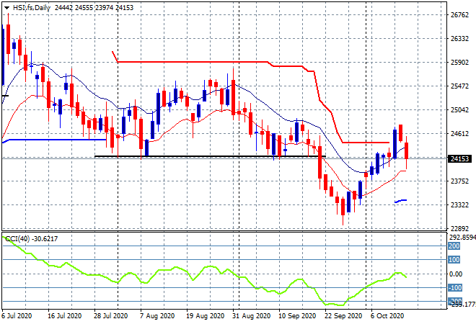Select the thick red resistance line at 25902

coord(193,62)
